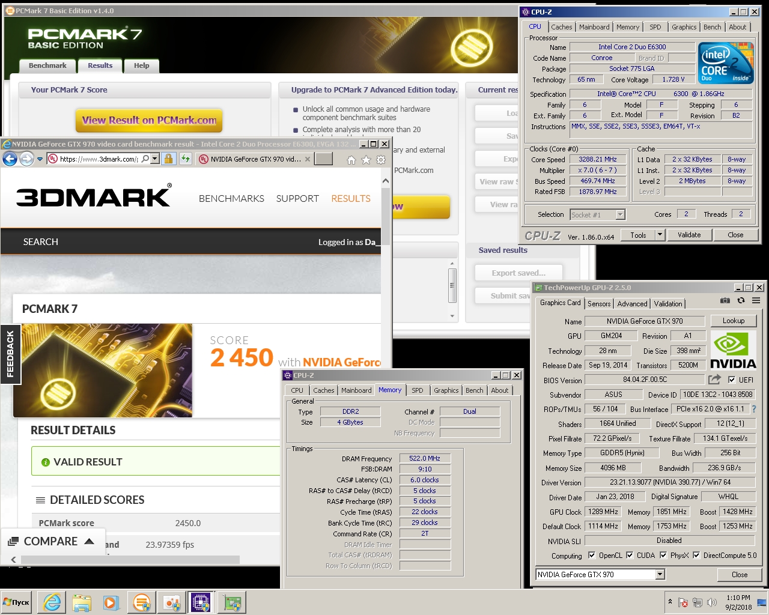The image size is (769, 615).
Task: Click Lookup button in GPU-Z
Action: (x=733, y=321)
